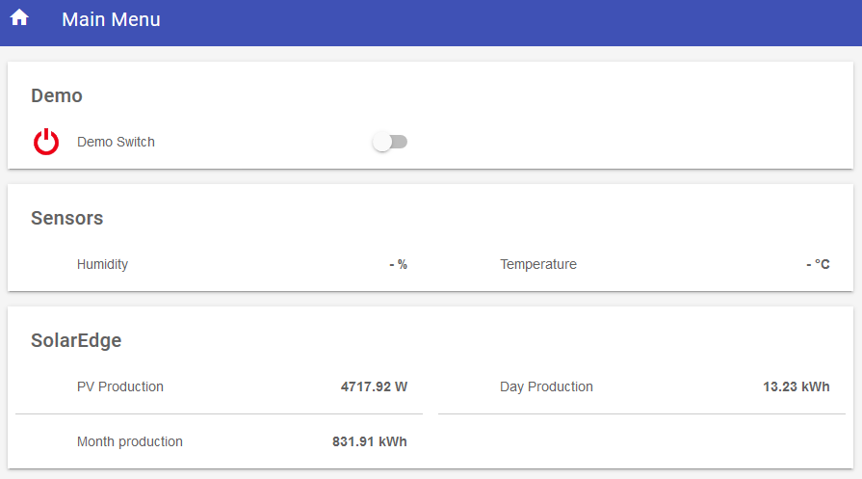
Task: Click the home icon in header
Action: click(19, 17)
